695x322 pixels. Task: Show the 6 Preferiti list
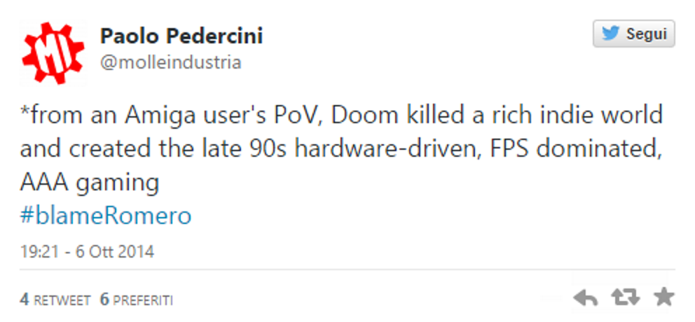click(x=137, y=300)
